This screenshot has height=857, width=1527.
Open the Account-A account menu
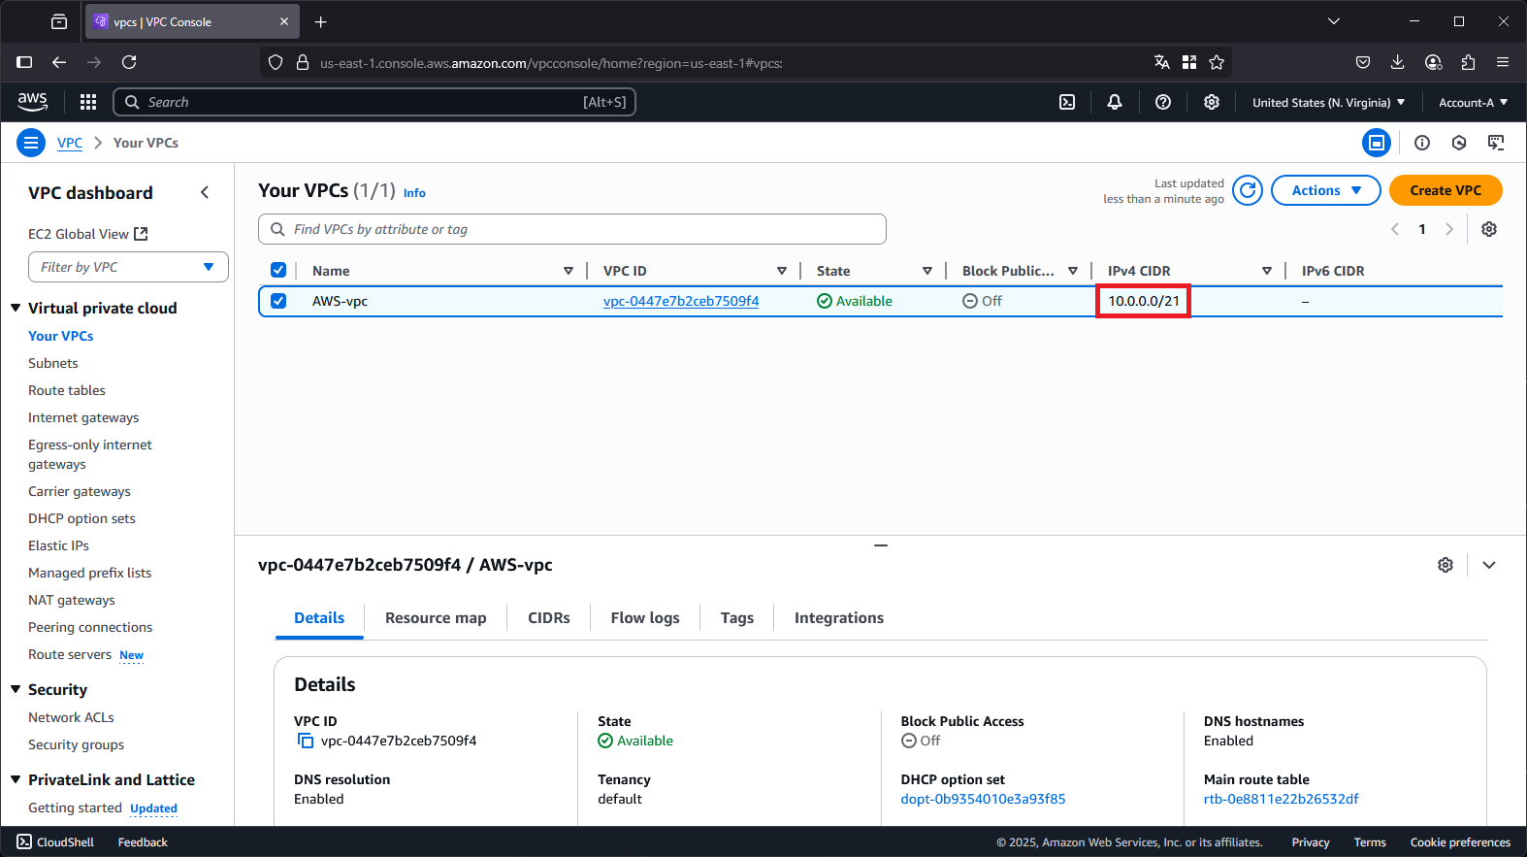[x=1473, y=102]
